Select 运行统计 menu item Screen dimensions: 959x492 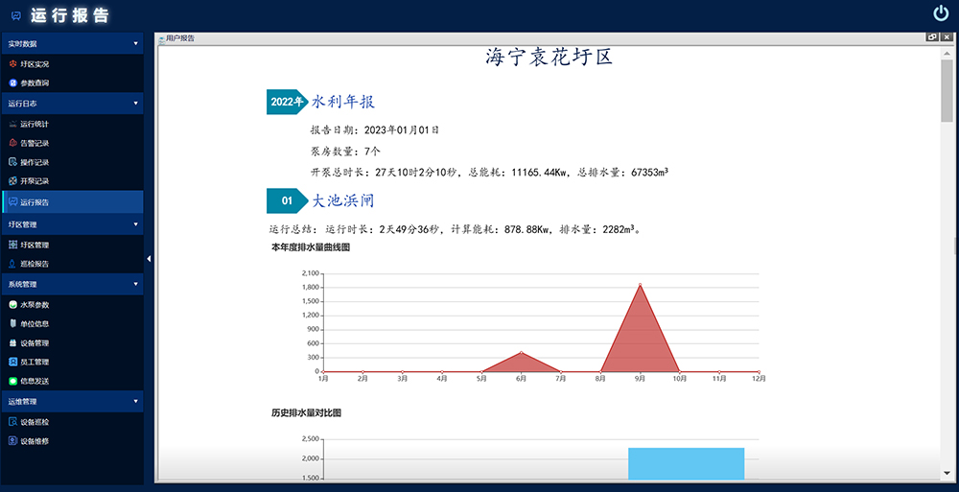click(x=34, y=124)
